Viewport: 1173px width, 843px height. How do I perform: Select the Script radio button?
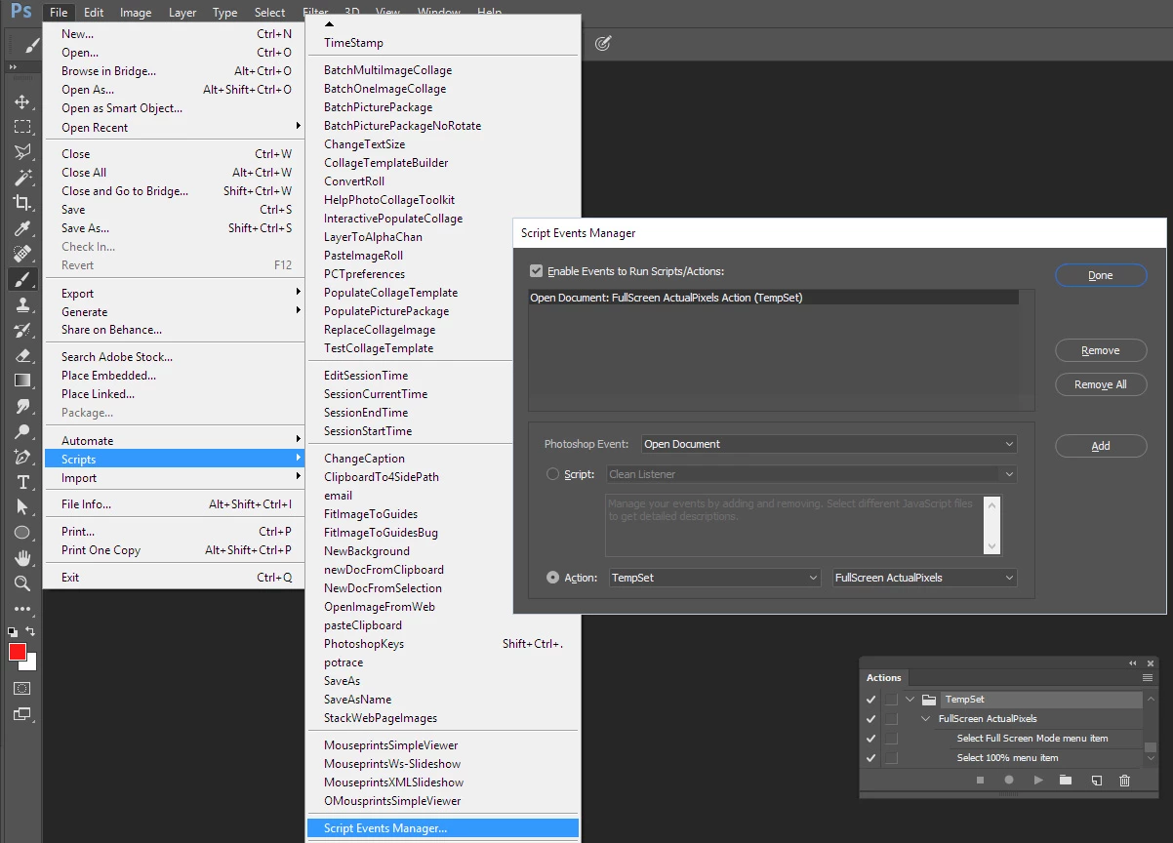click(553, 474)
